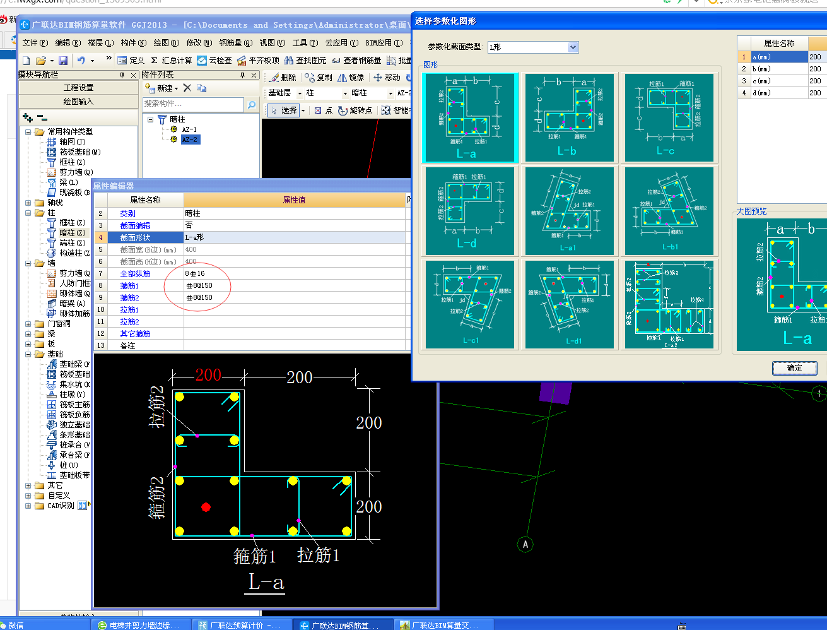
Task: Open the 构件(N) menu
Action: 134,43
